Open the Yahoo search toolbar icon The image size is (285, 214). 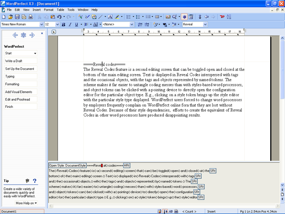222,17
